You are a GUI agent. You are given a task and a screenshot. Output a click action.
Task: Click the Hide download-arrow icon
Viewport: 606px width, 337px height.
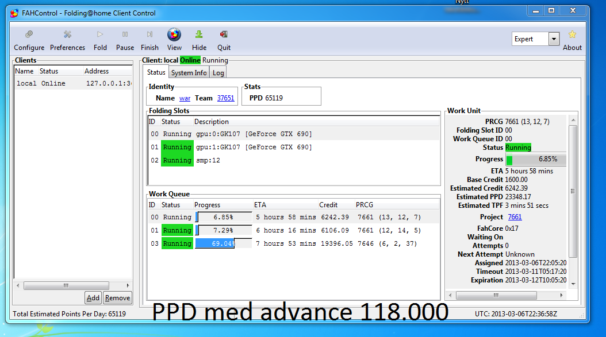[199, 34]
